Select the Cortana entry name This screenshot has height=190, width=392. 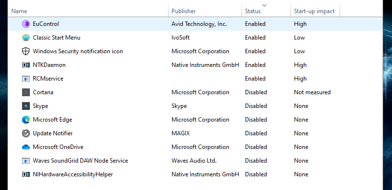(43, 92)
